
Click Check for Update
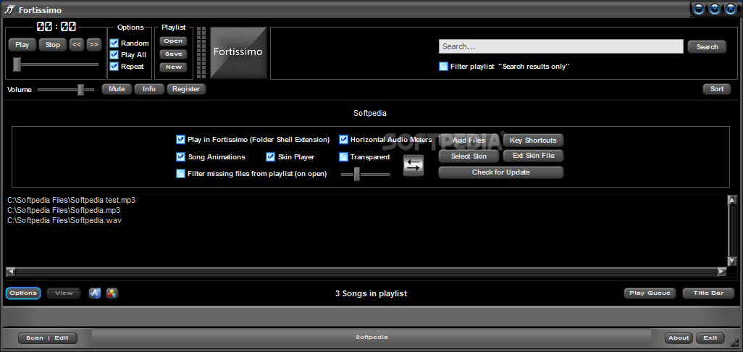(x=501, y=172)
